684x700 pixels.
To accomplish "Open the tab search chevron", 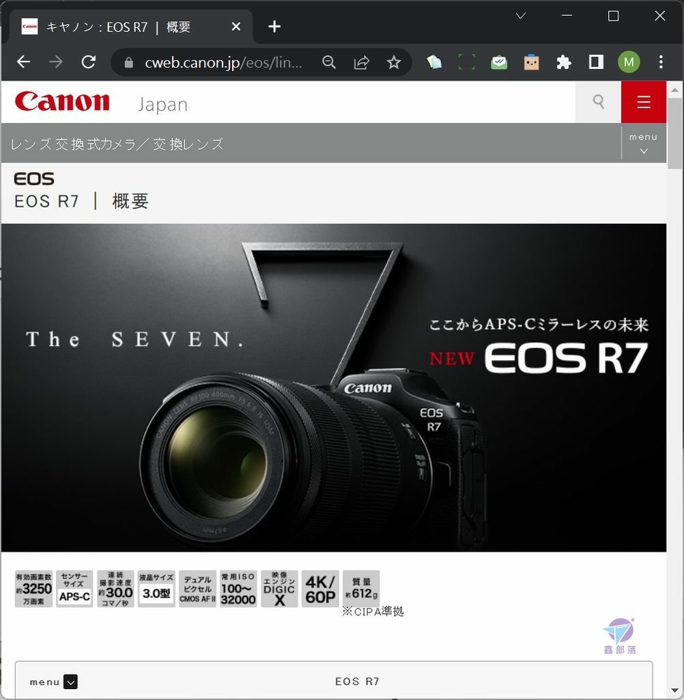I will pos(521,16).
